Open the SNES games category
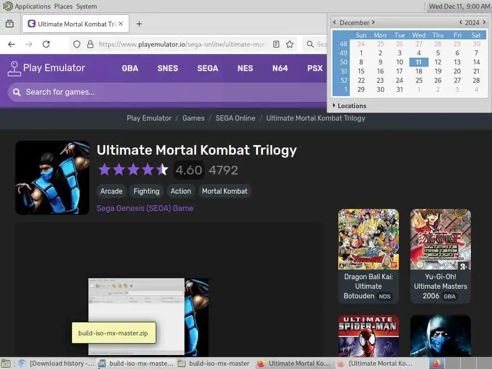The image size is (492, 369). [x=168, y=68]
